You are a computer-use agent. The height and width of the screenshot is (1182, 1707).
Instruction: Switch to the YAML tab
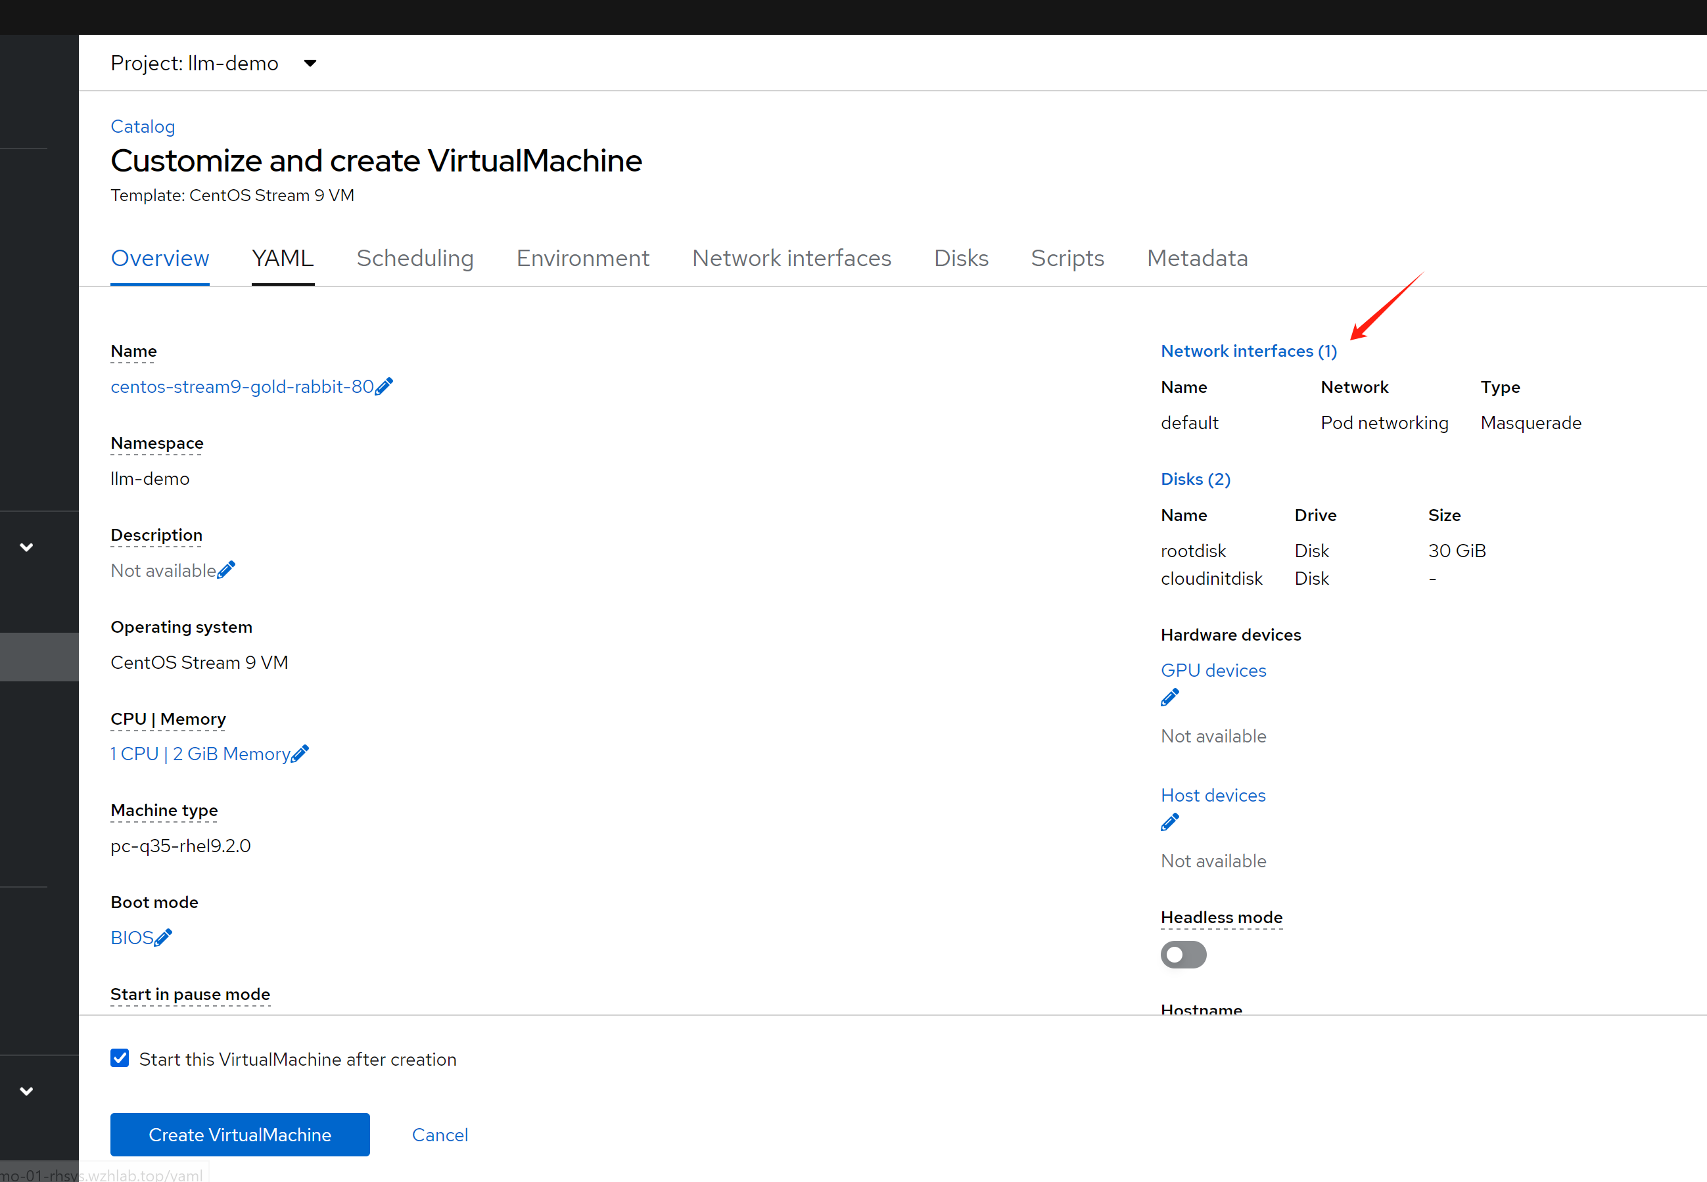click(282, 258)
